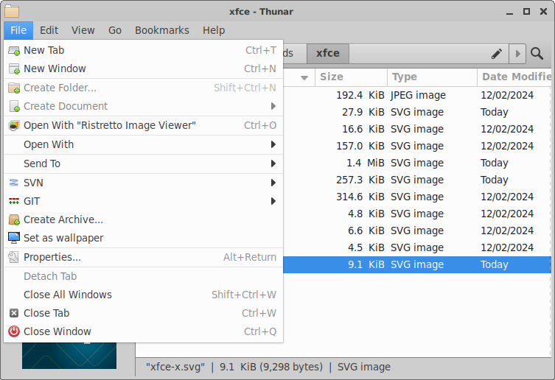Choose Create Archive... entry
The image size is (555, 380).
(x=143, y=219)
